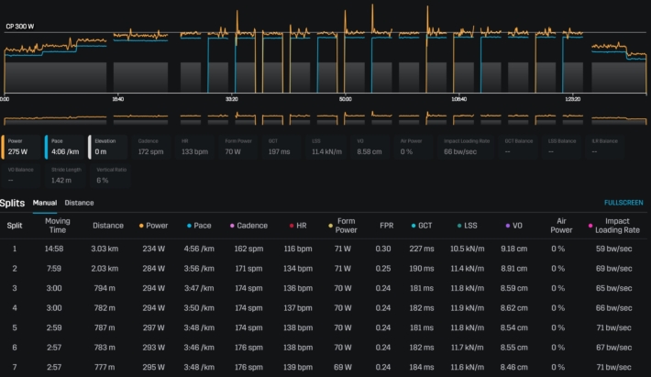Open splits in FULLSCREEN
Image resolution: width=651 pixels, height=377 pixels.
[x=623, y=203]
